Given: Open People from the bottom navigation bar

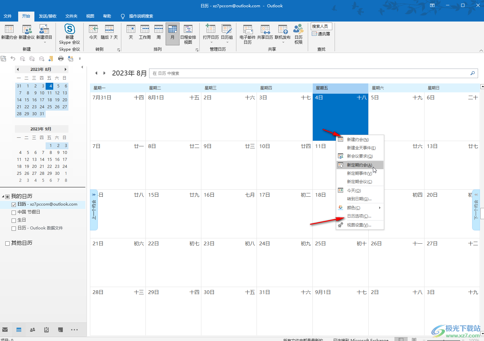Looking at the screenshot, I should (32, 330).
